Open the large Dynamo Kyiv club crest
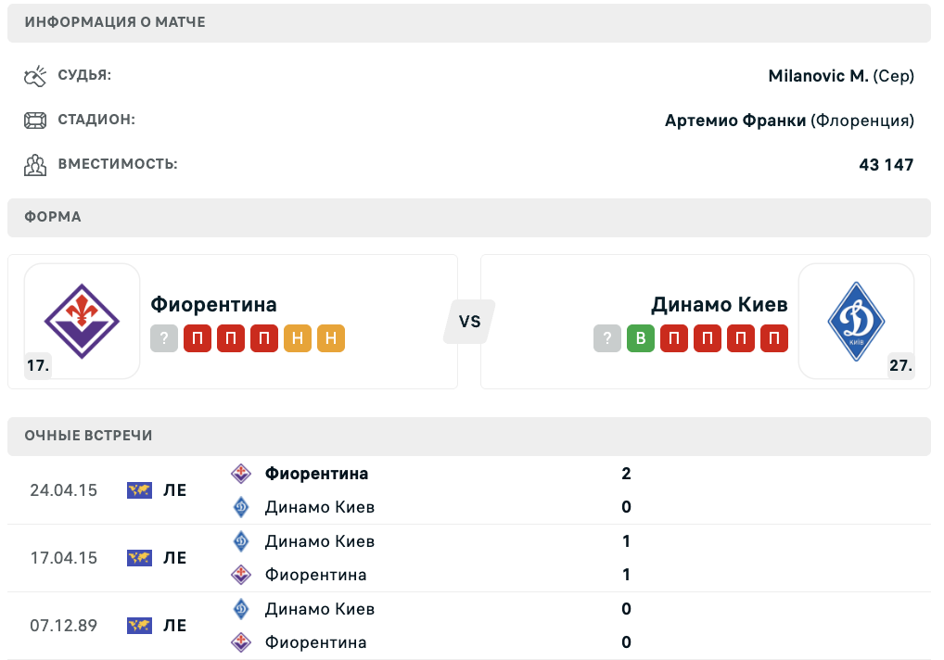944x660 pixels. (x=856, y=321)
